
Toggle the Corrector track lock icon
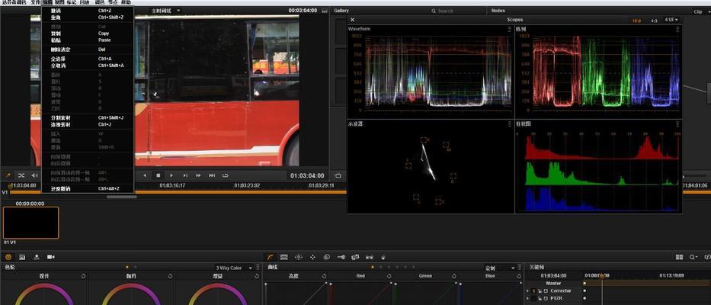(x=540, y=291)
